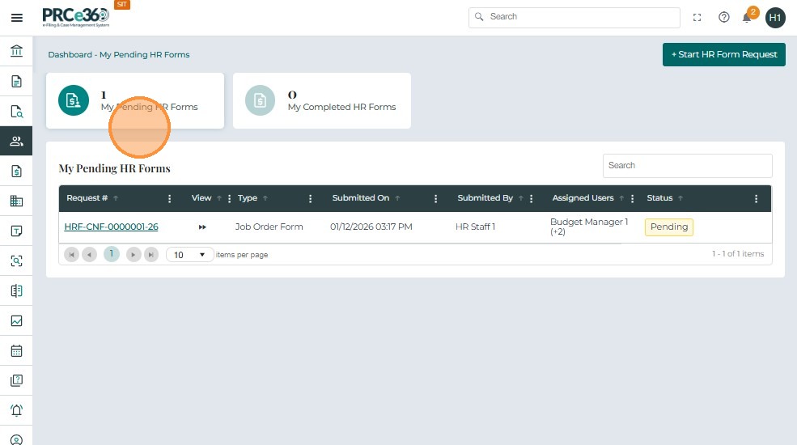Click Start HR Form Request button
Viewport: 797px width, 445px height.
724,54
